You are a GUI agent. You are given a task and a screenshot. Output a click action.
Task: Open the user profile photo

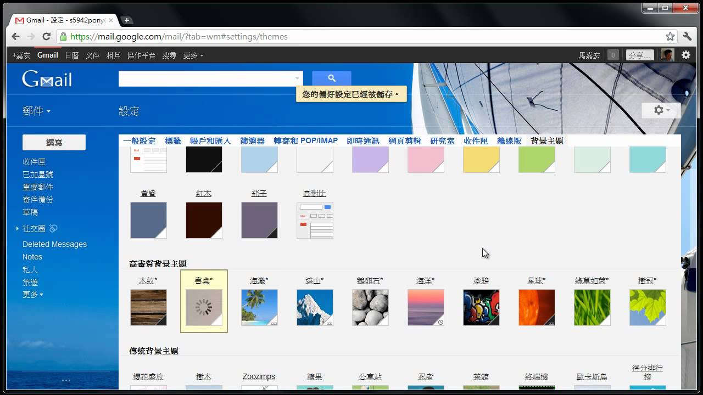point(667,55)
